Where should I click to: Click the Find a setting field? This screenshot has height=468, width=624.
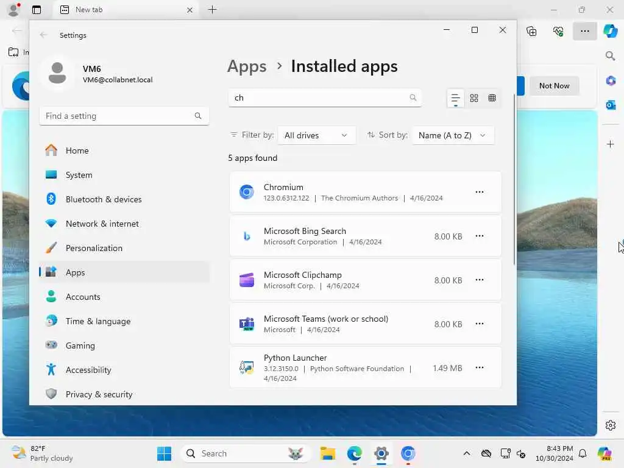point(124,116)
